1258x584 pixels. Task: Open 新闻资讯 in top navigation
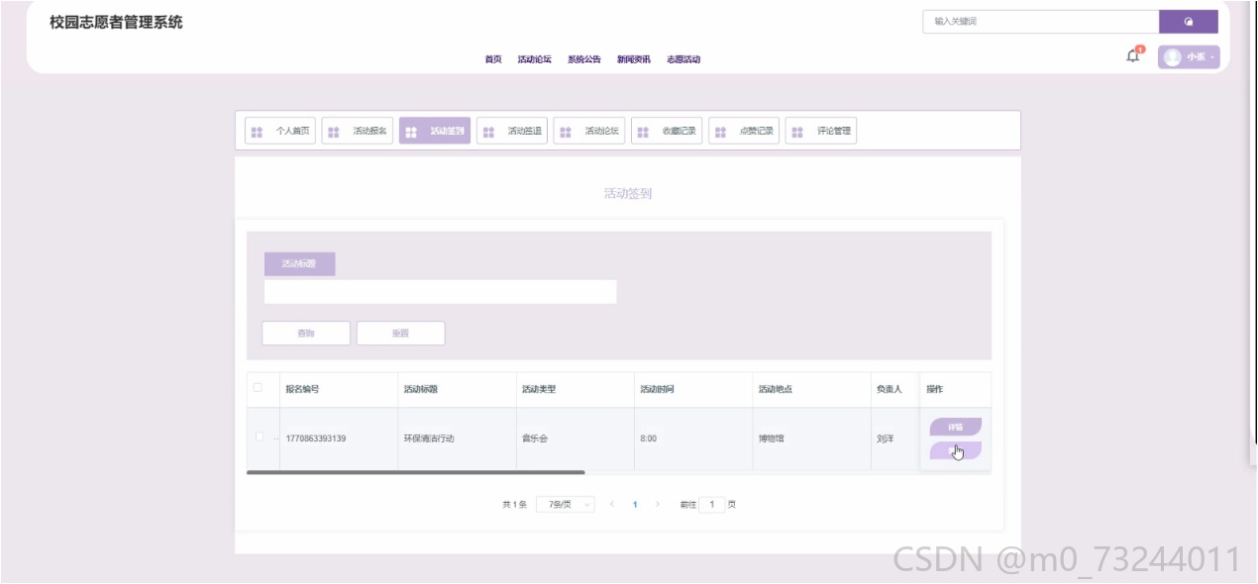point(634,59)
